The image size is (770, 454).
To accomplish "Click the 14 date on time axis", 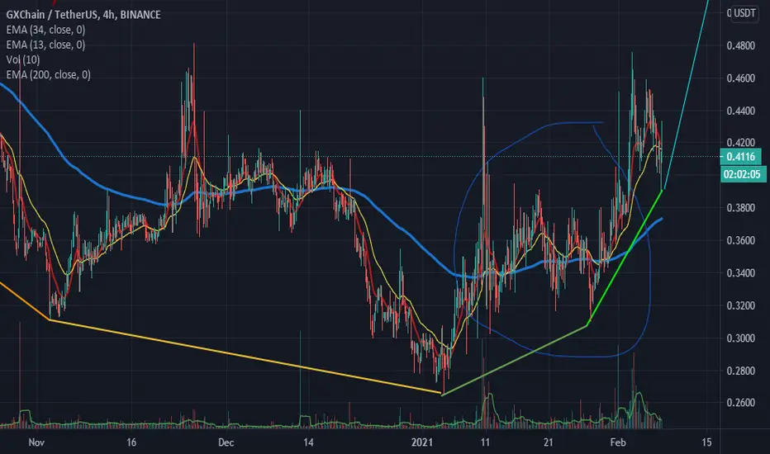I will click(x=308, y=442).
